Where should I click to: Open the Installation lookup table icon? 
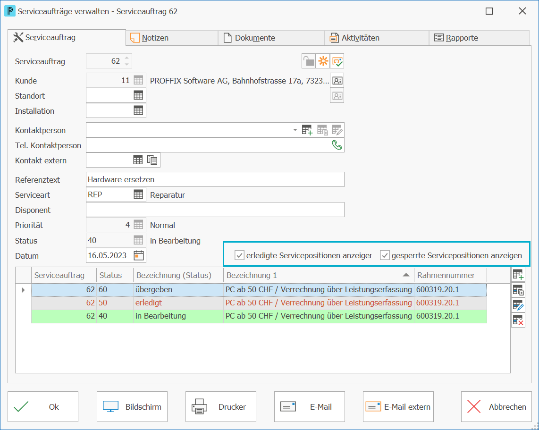138,110
